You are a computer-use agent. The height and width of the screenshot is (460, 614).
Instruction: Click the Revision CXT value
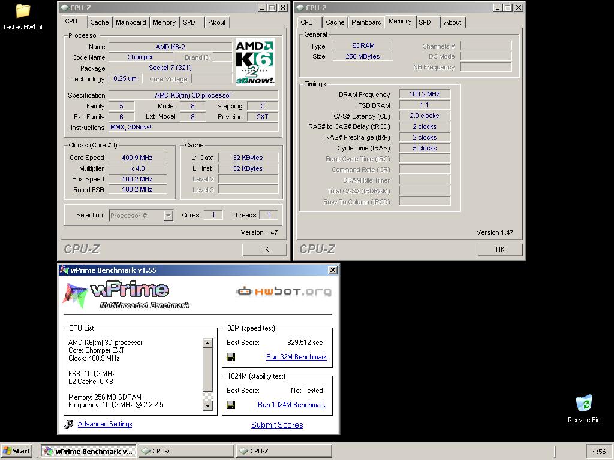[263, 117]
